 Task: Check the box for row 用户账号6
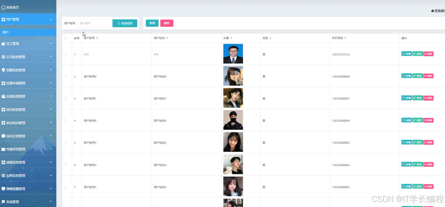[66, 121]
